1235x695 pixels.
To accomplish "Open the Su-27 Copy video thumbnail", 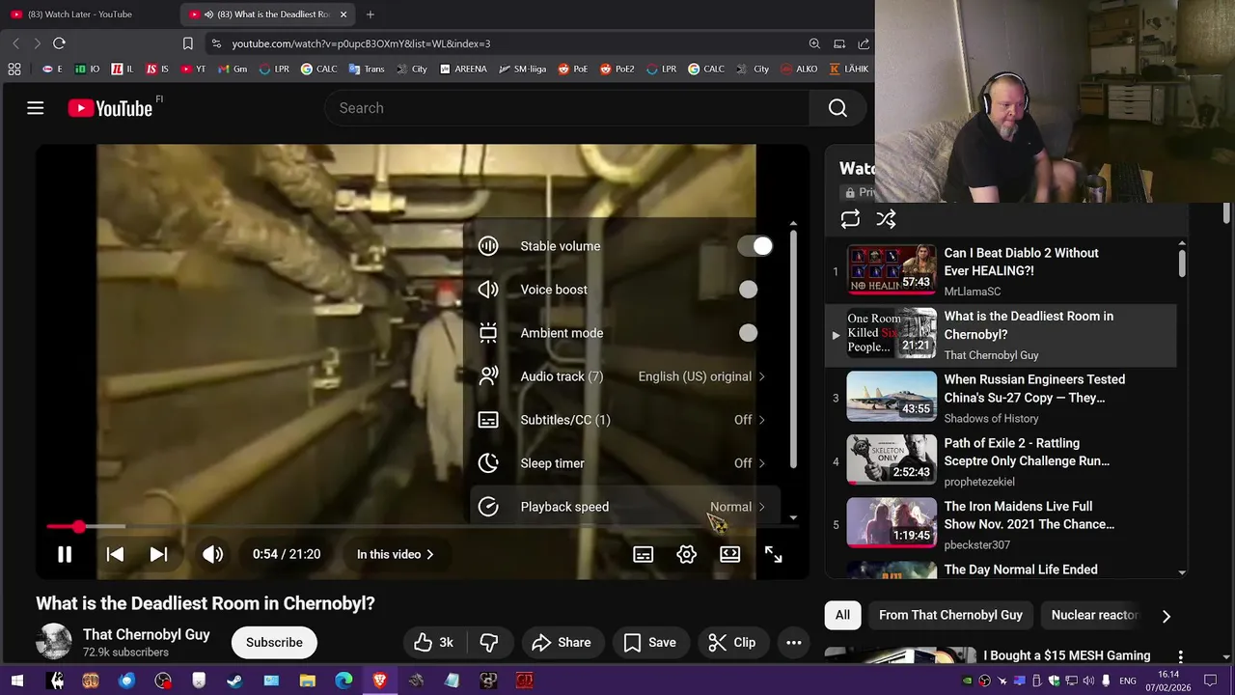I will [x=892, y=397].
